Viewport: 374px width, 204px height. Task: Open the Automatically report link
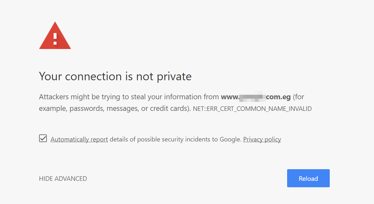tap(79, 139)
